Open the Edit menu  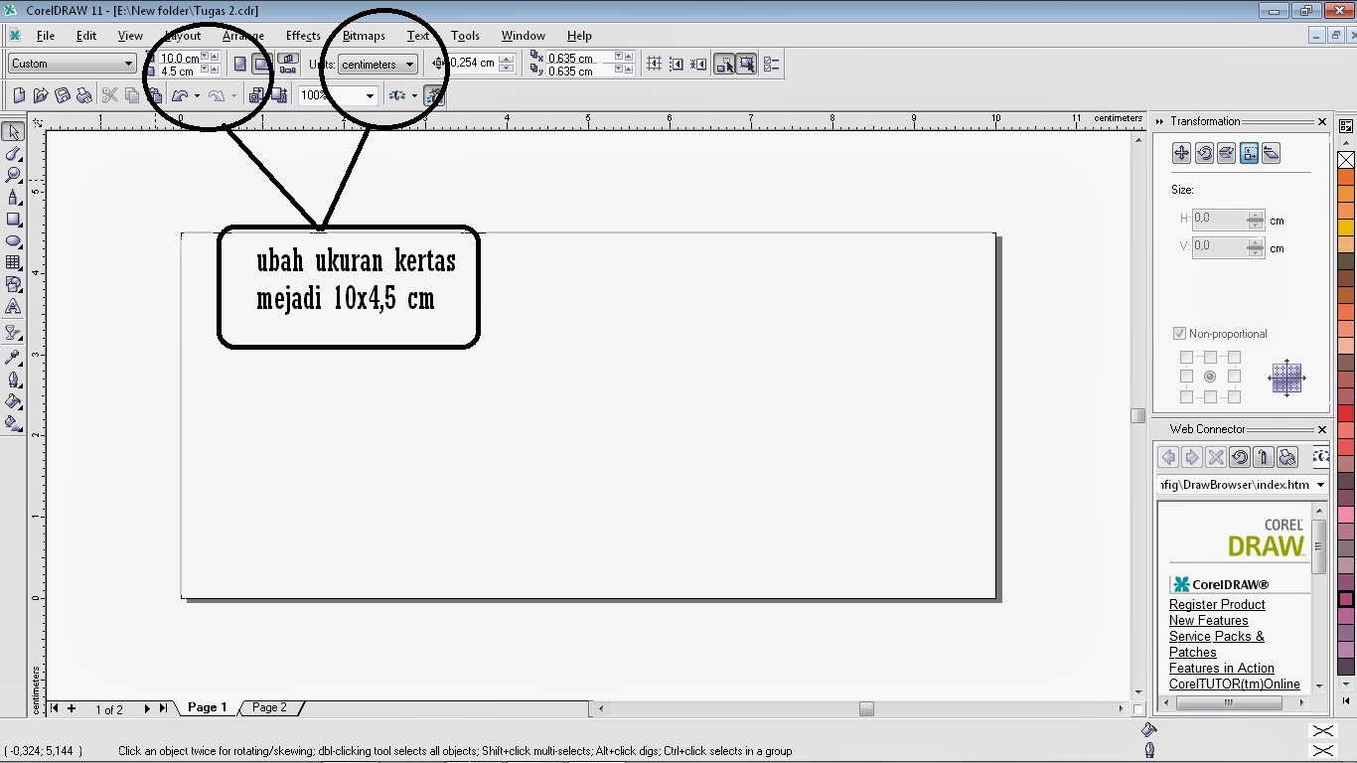point(86,35)
